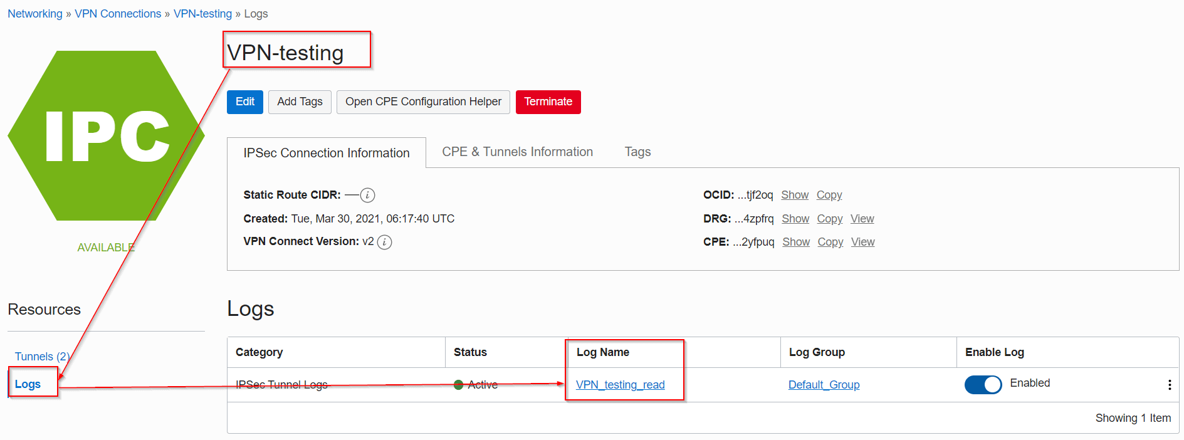Image resolution: width=1184 pixels, height=440 pixels.
Task: Open the Tags tab
Action: click(637, 152)
